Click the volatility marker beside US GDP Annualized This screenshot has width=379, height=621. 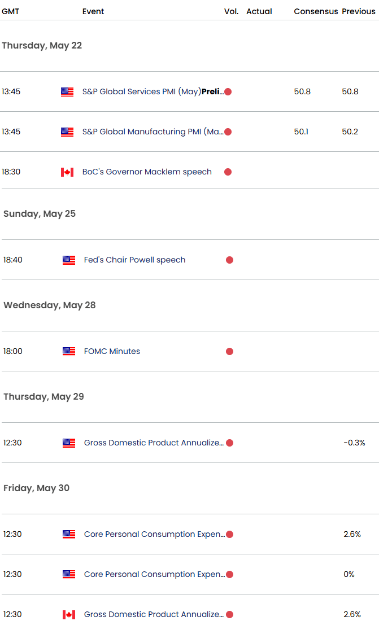(230, 443)
